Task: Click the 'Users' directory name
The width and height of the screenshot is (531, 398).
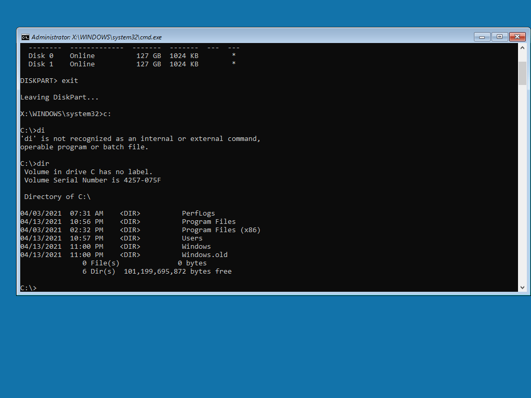Action: (x=192, y=238)
